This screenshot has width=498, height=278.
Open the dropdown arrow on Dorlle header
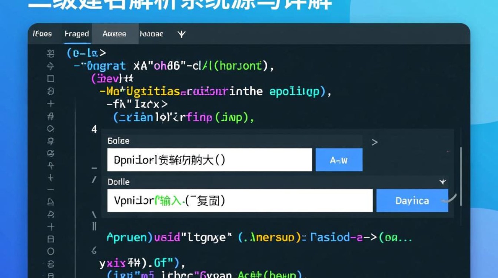(442, 182)
